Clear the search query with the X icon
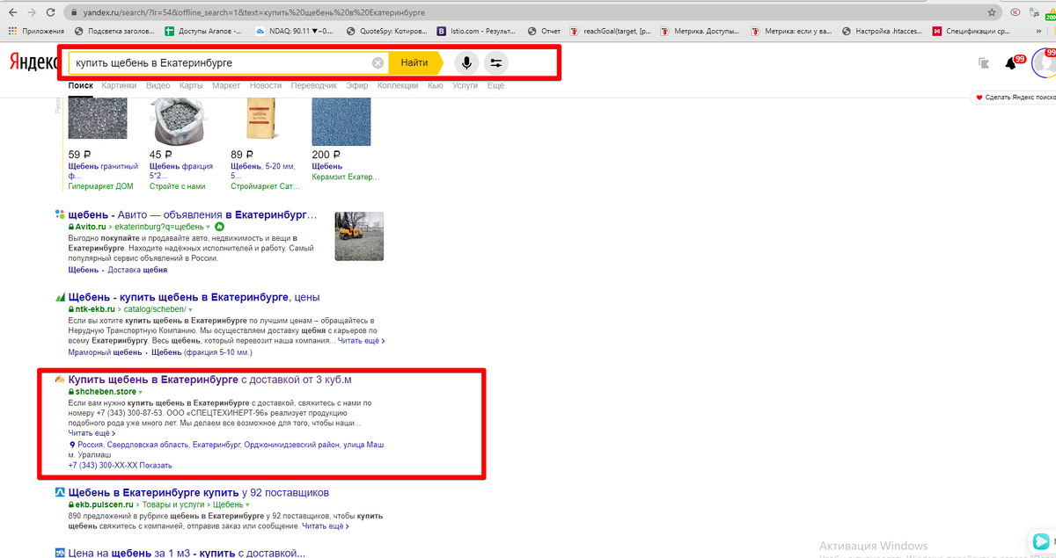The height and width of the screenshot is (558, 1056). coord(378,63)
